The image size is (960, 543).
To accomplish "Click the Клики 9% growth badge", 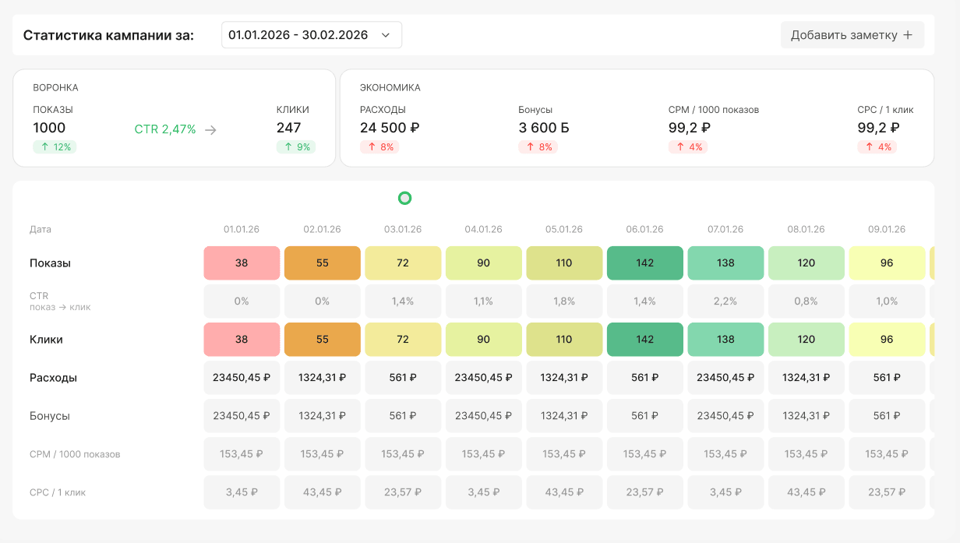I will click(296, 147).
